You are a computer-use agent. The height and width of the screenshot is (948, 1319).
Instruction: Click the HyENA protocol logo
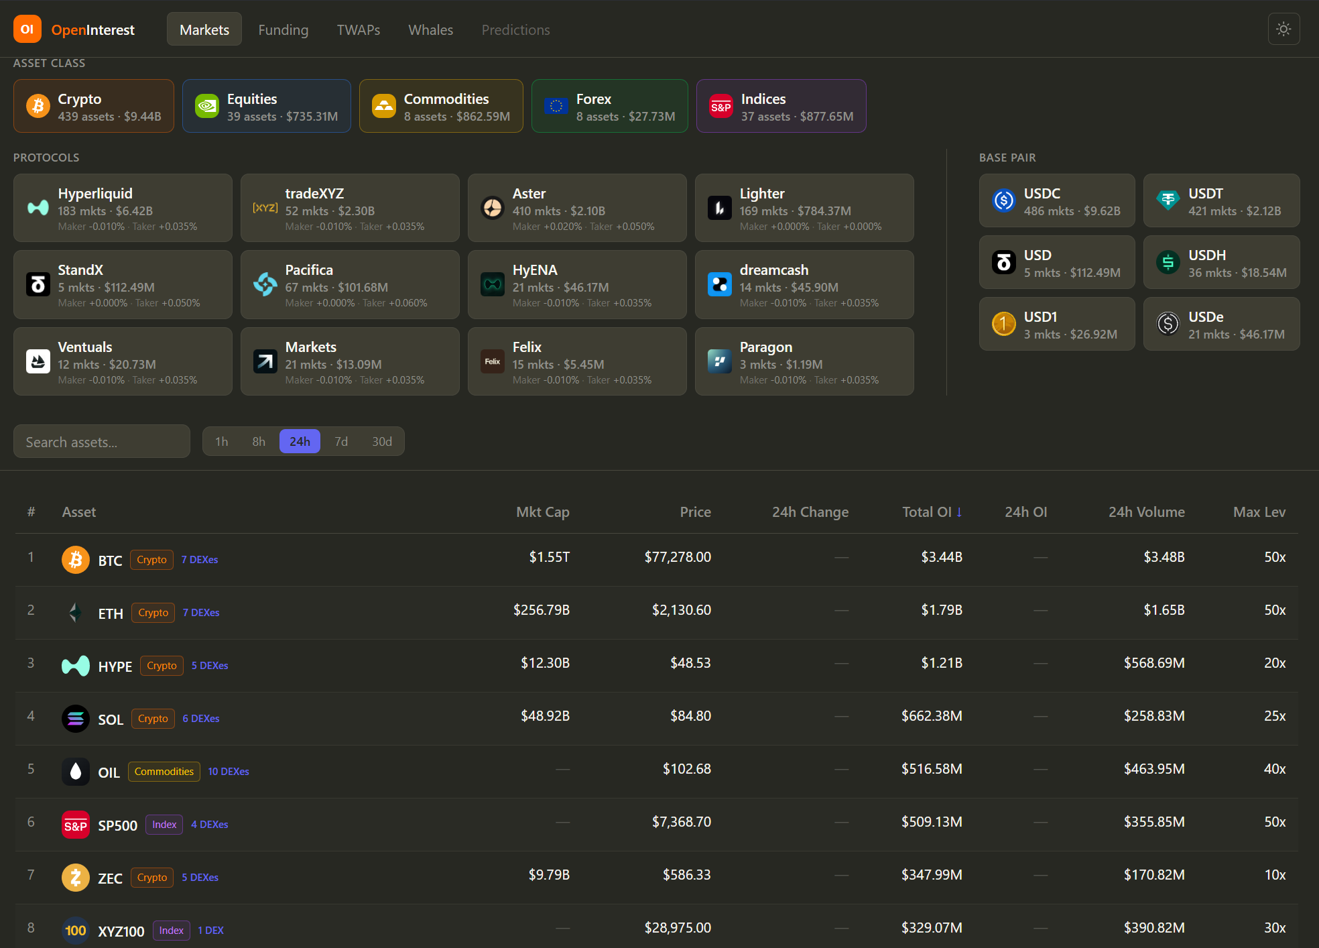(493, 284)
